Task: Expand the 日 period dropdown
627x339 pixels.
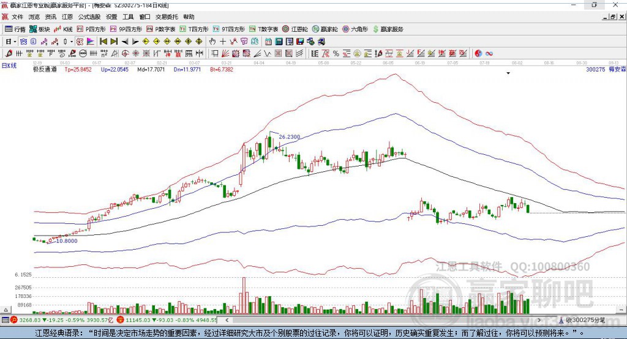Action: [x=15, y=42]
